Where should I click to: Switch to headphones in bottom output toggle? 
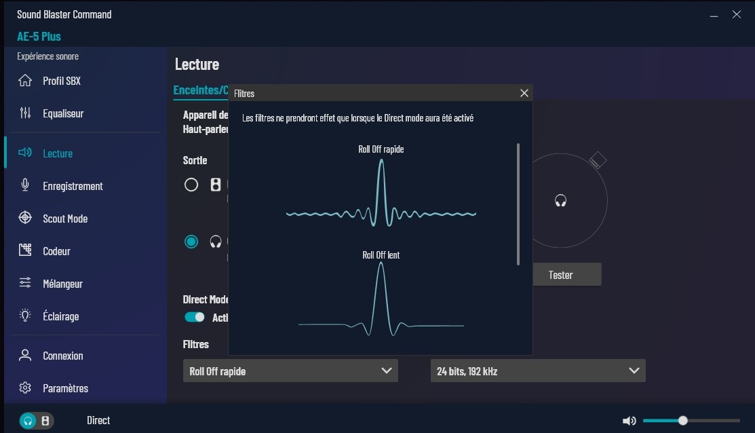(x=28, y=421)
